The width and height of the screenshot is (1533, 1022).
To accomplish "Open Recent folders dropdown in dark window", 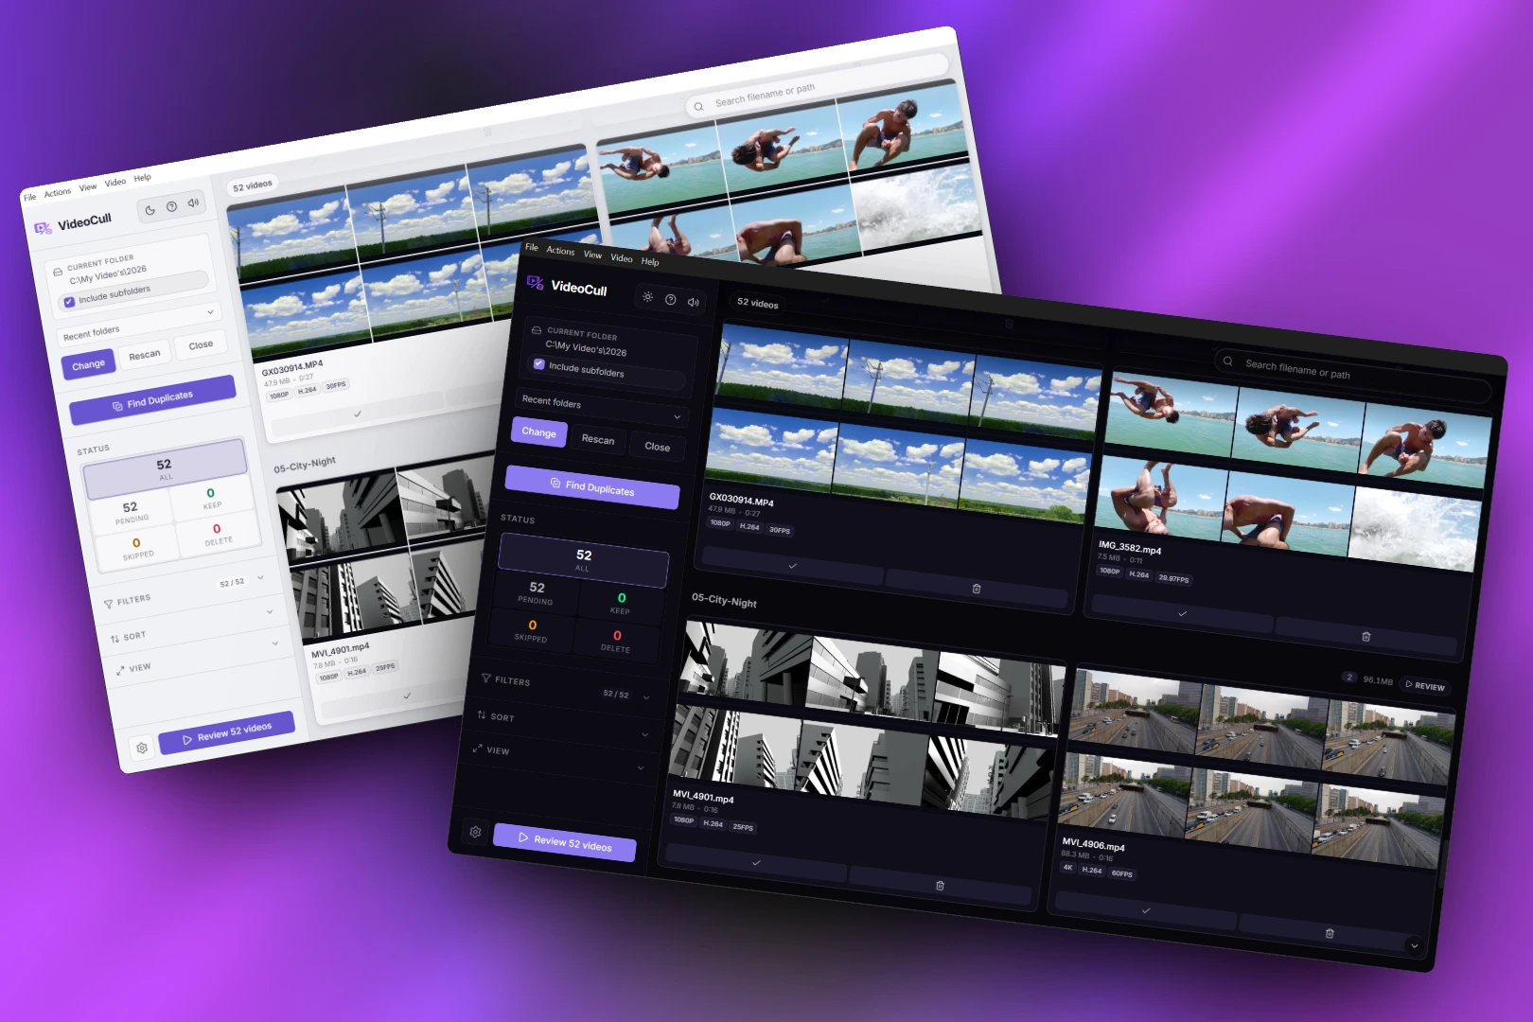I will [x=601, y=409].
